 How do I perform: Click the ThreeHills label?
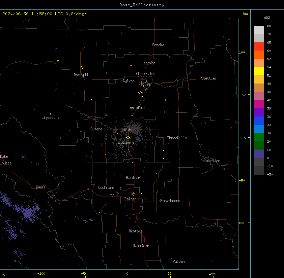click(x=177, y=138)
